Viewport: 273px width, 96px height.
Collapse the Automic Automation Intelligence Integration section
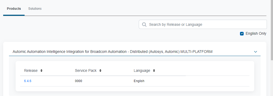coord(255,52)
